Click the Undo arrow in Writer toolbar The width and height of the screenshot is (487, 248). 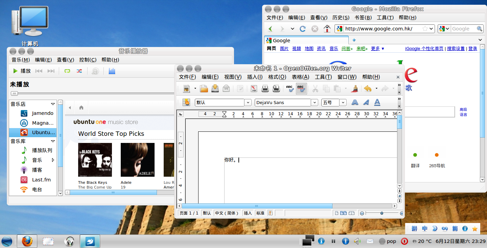point(368,89)
